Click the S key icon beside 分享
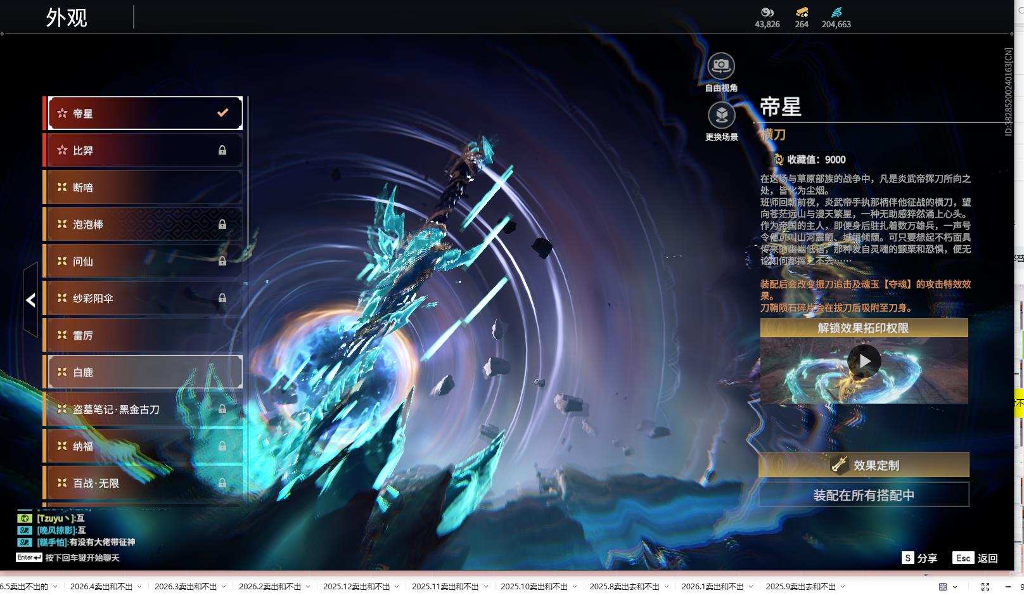Image resolution: width=1024 pixels, height=595 pixels. click(908, 558)
